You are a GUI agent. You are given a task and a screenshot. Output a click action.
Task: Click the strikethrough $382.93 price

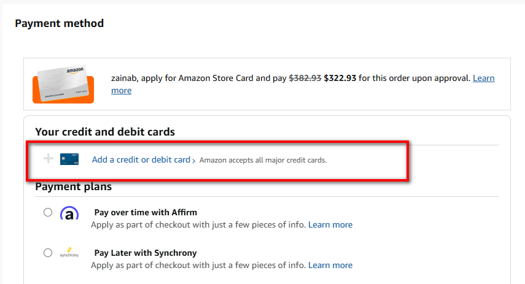click(x=305, y=79)
